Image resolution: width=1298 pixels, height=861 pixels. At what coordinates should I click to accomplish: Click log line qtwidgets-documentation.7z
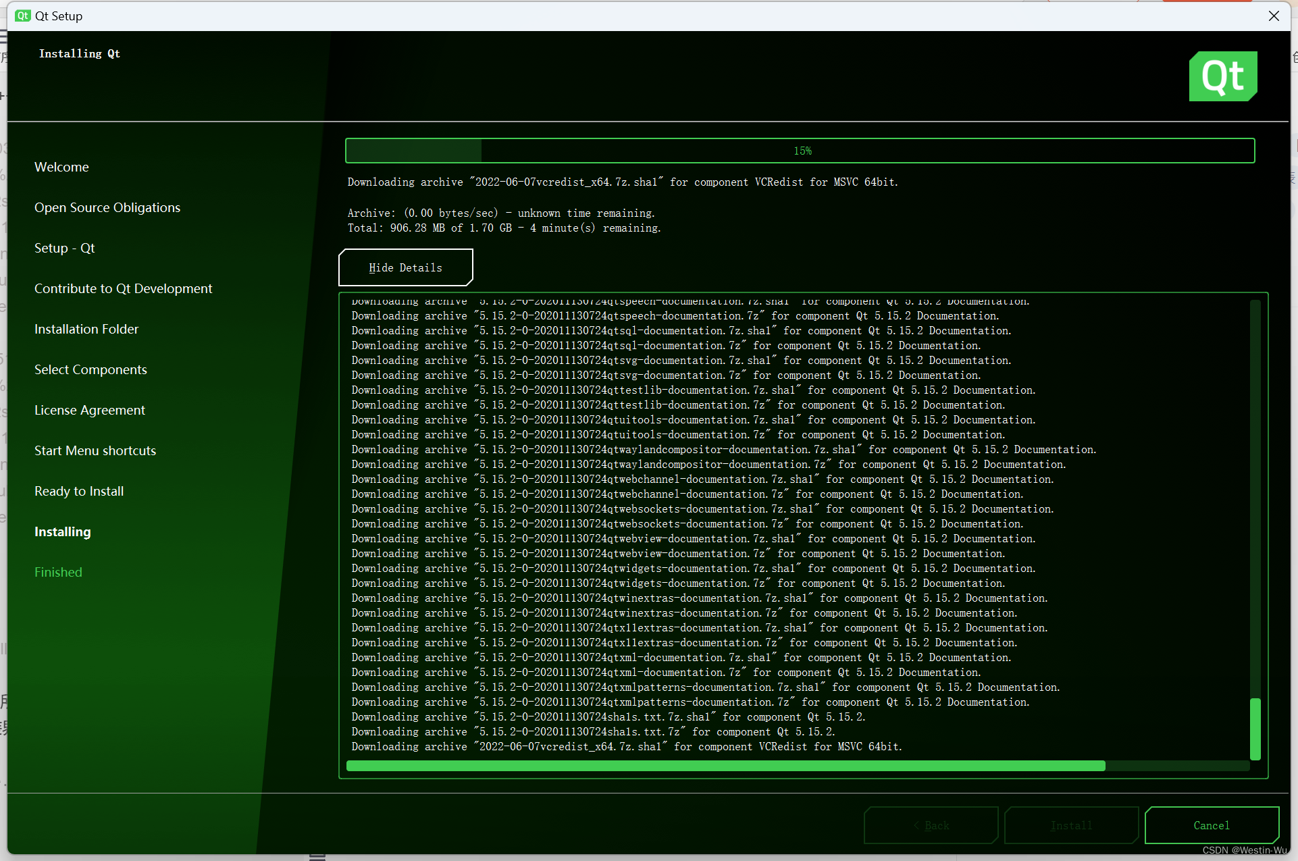click(x=678, y=583)
